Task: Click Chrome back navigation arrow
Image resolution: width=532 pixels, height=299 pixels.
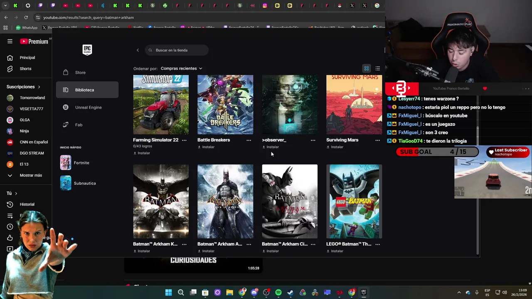Action: point(6,17)
